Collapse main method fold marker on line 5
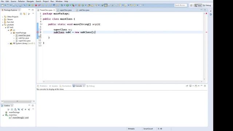The height and width of the screenshot is (131, 233). 42,24
